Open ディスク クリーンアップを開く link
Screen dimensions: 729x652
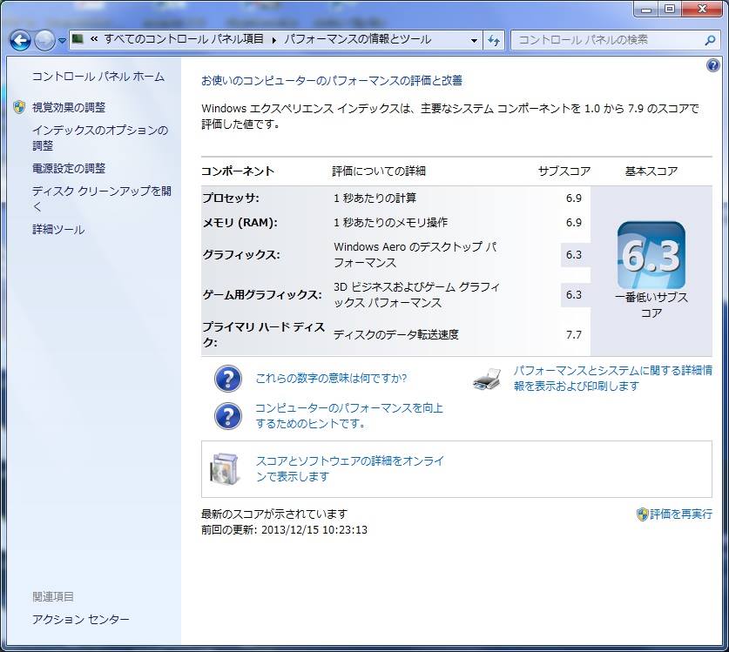[101, 198]
